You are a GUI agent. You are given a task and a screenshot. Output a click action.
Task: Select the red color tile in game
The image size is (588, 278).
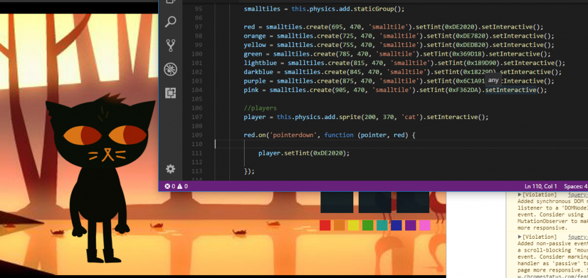pos(325,225)
